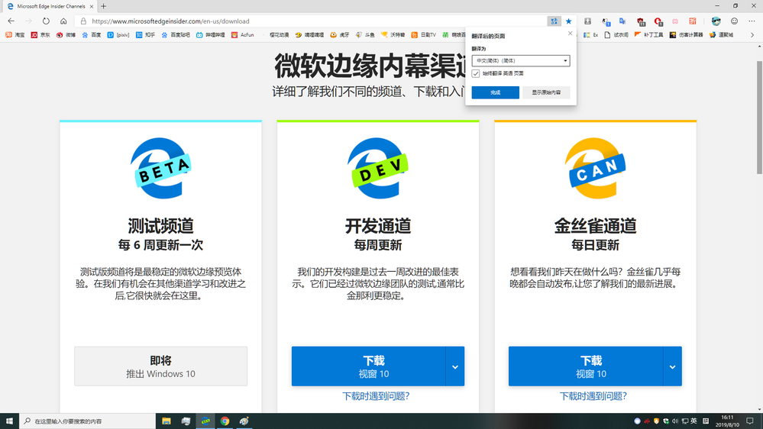Open a new browser tab
763x429 pixels.
click(103, 6)
